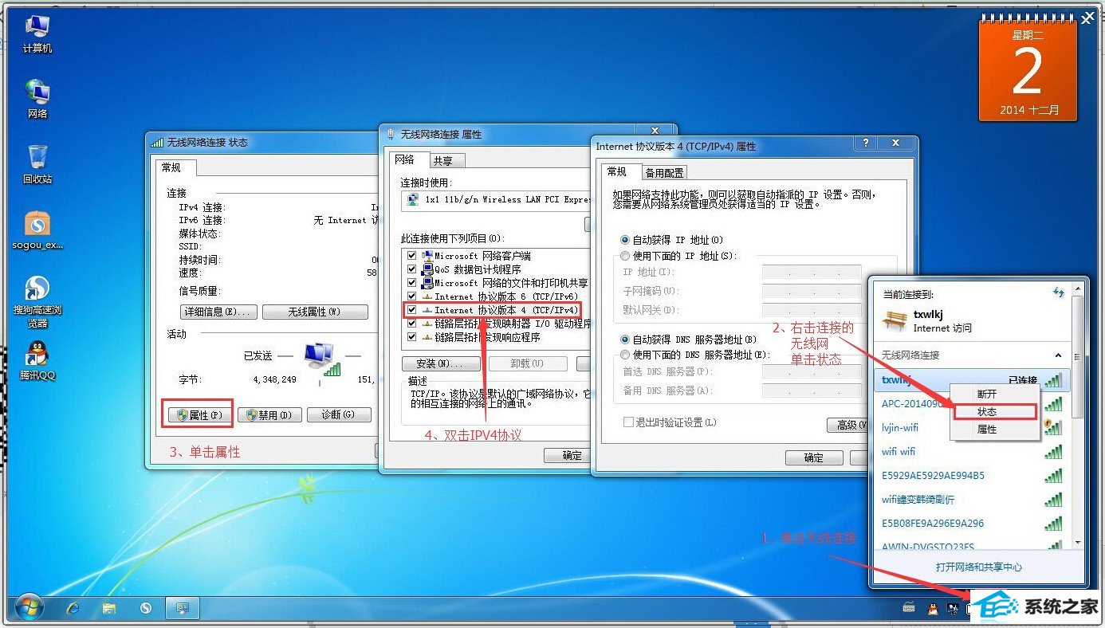
Task: Click the IP 地址(I) input field
Action: click(x=812, y=272)
